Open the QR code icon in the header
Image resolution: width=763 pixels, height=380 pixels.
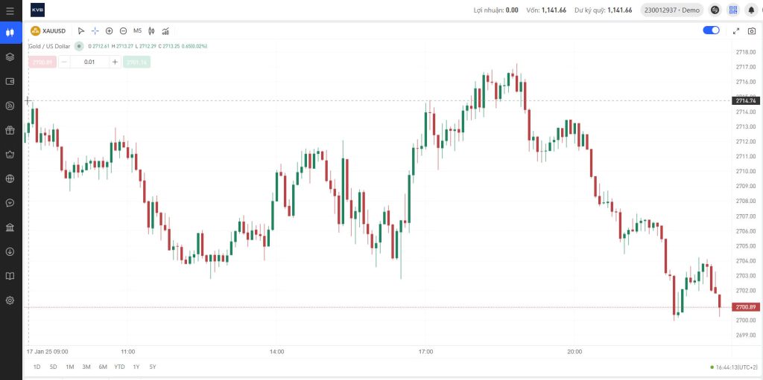click(732, 10)
